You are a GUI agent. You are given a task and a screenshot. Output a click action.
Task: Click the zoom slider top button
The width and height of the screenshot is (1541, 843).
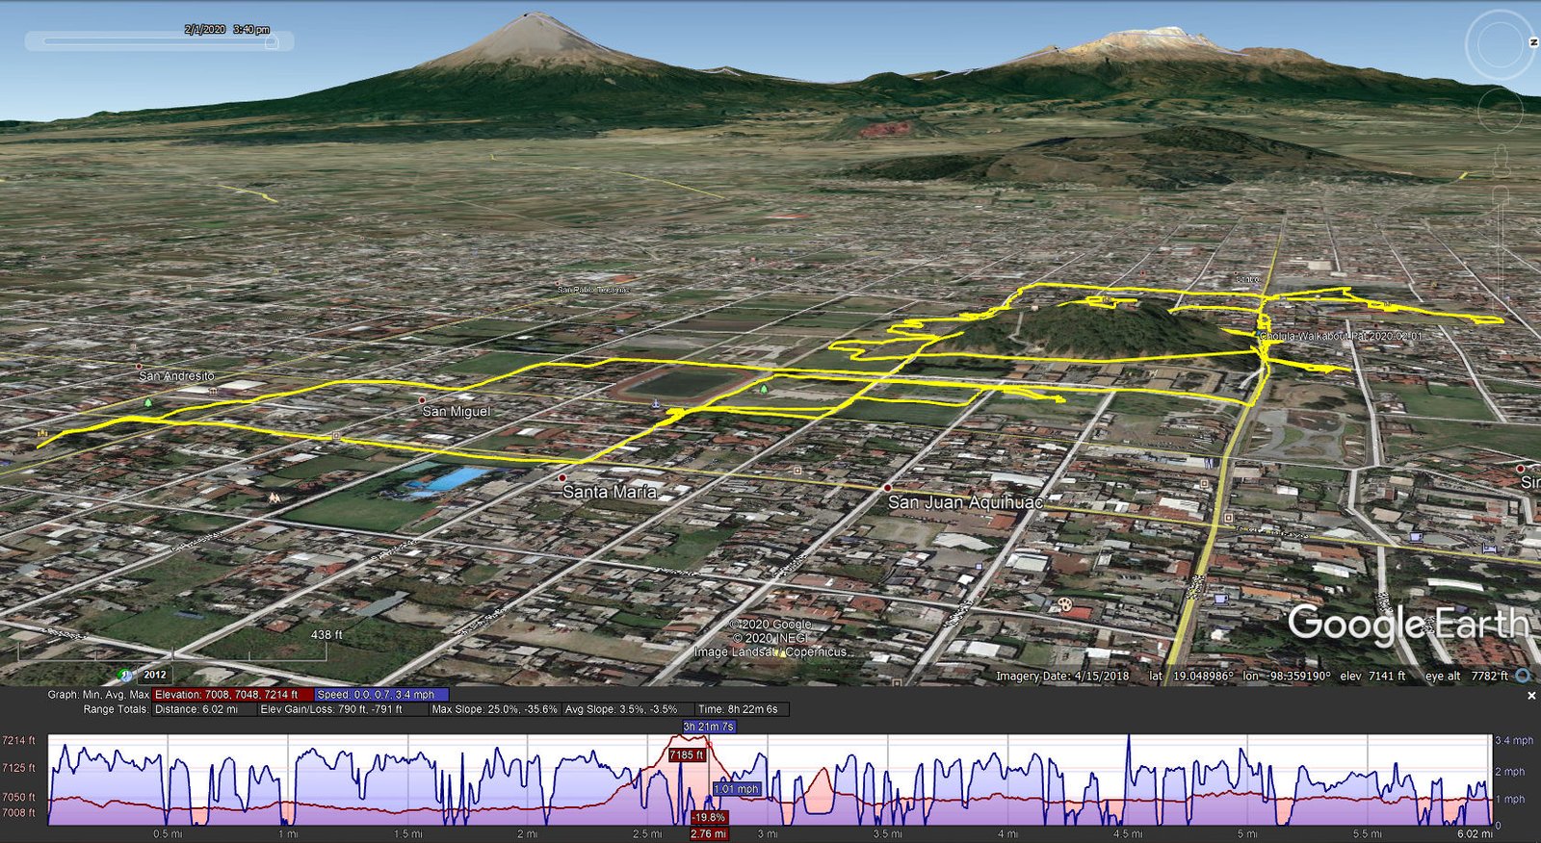[1500, 195]
